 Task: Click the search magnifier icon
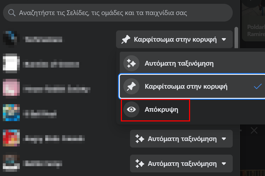[x=12, y=13]
